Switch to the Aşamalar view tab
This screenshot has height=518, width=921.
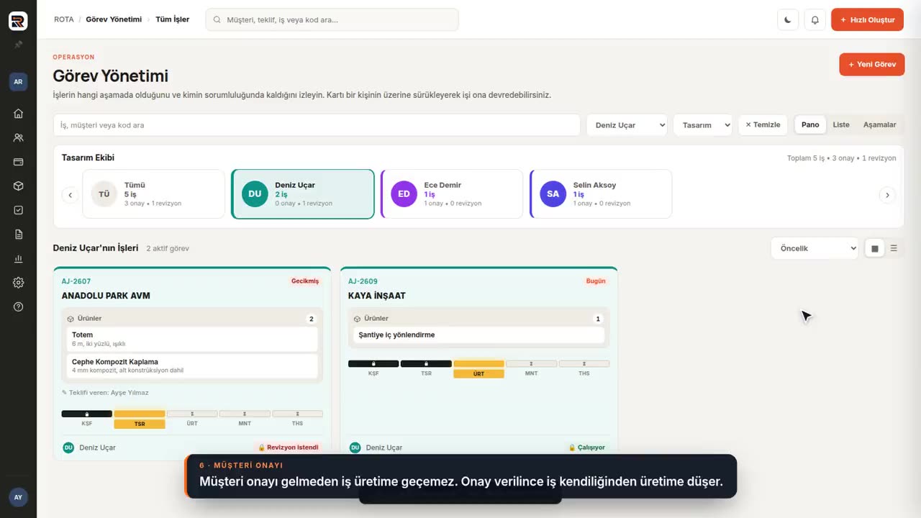pos(879,125)
